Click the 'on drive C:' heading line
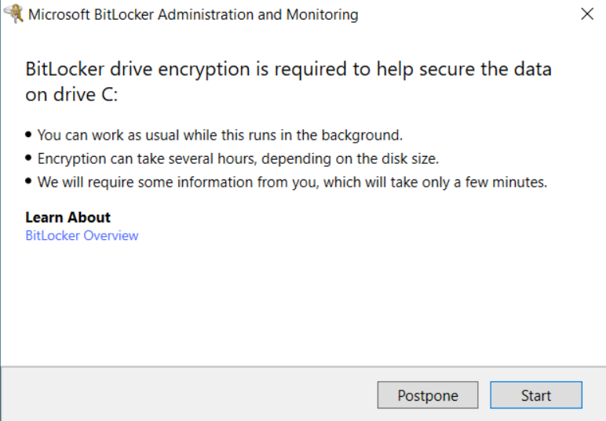 [x=71, y=95]
